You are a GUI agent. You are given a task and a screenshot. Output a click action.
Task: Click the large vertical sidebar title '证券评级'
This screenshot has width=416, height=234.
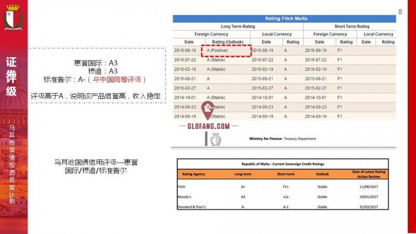click(11, 76)
